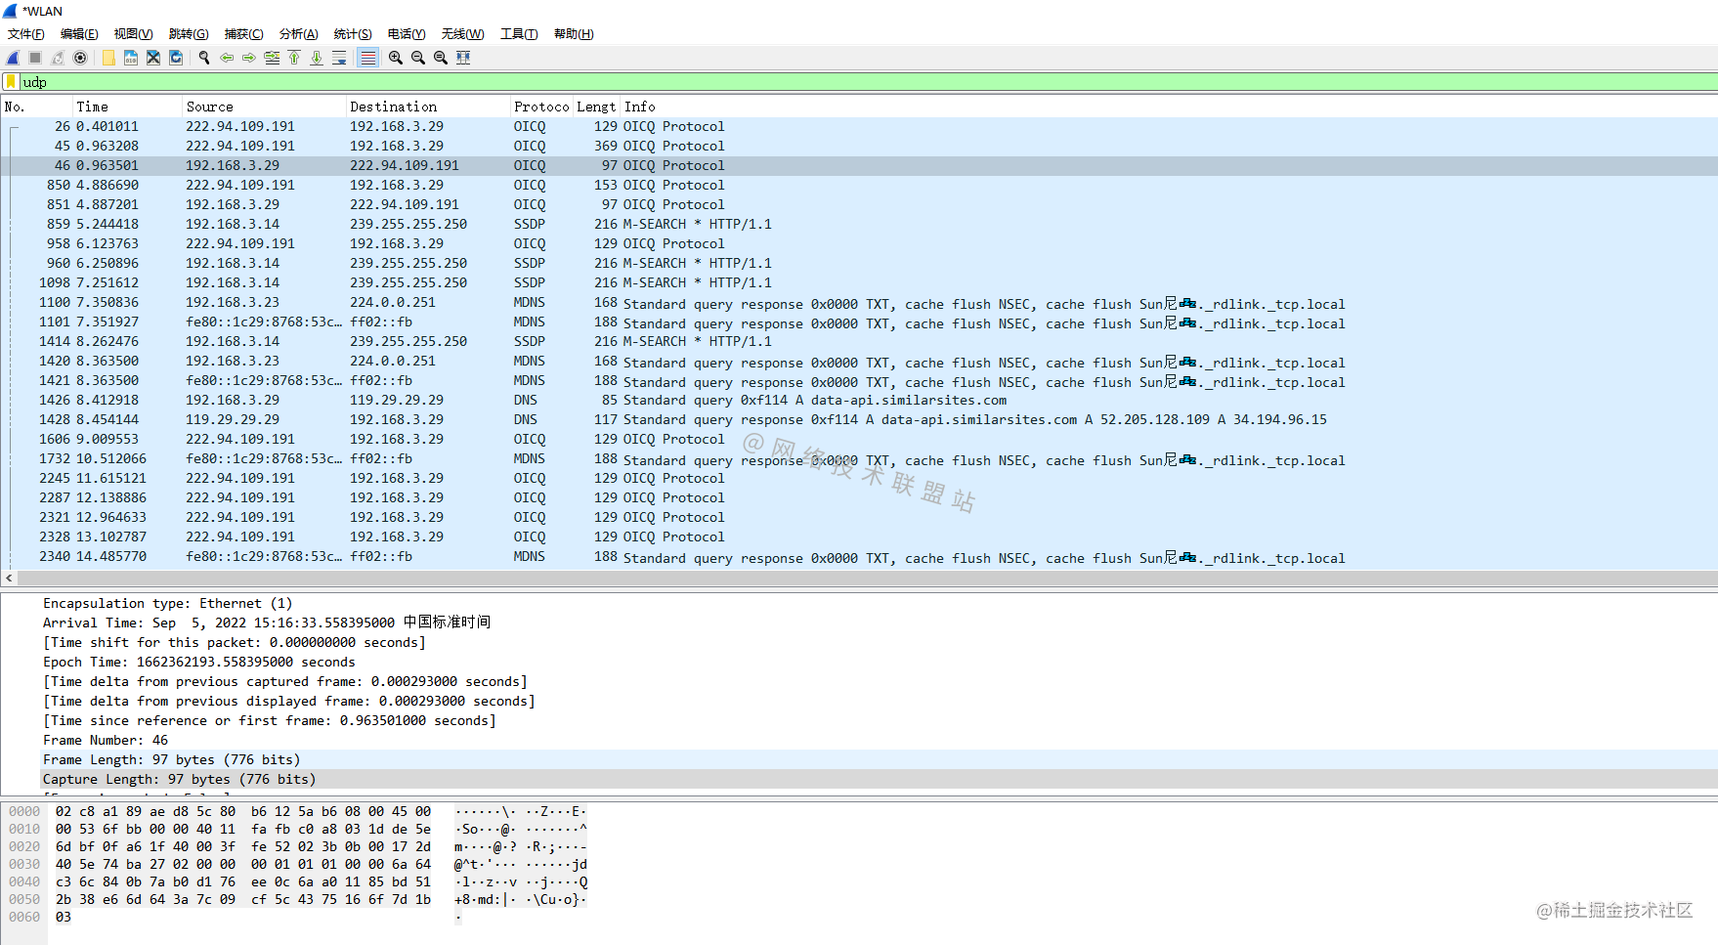Toggle auto-scroll to newest packet
This screenshot has height=945, width=1718.
(339, 58)
